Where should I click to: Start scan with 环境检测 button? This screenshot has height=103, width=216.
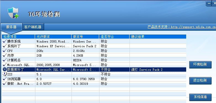(200, 65)
